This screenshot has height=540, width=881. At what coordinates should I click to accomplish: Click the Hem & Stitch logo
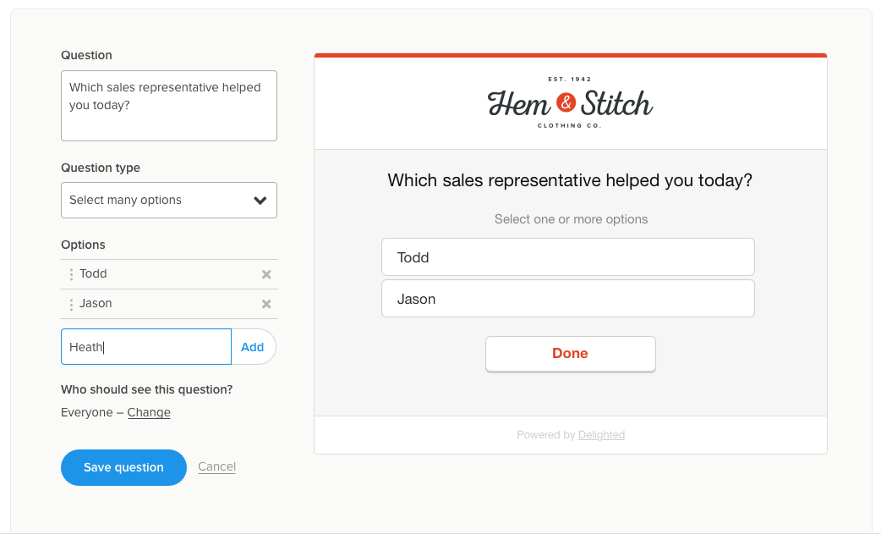click(x=570, y=103)
